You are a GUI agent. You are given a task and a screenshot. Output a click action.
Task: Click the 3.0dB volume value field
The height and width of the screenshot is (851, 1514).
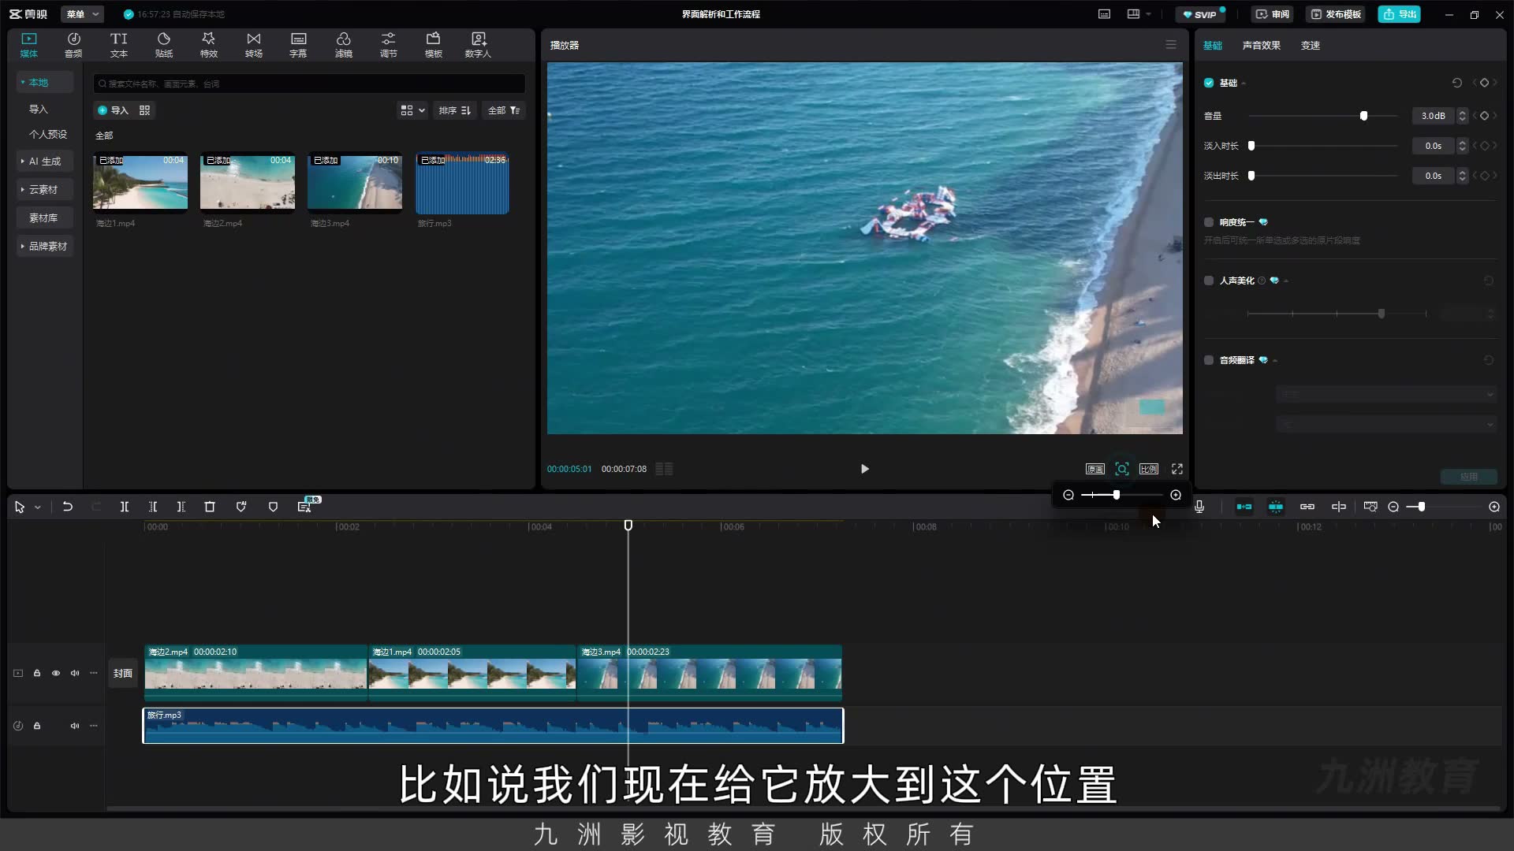click(x=1433, y=116)
